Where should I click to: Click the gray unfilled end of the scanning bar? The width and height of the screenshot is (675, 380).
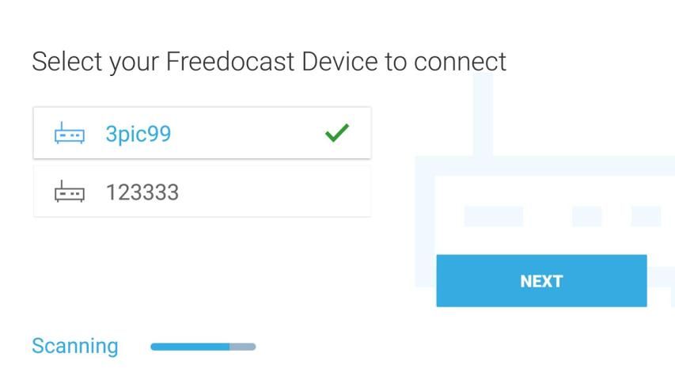pos(243,346)
